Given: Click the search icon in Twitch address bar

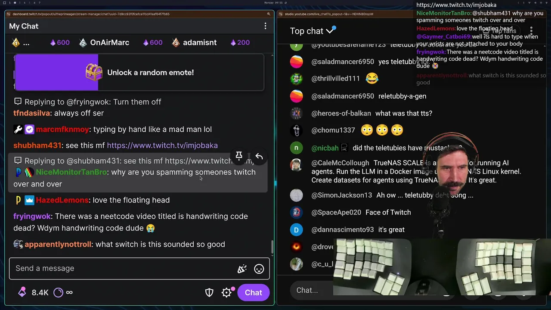Looking at the screenshot, I should tap(269, 14).
